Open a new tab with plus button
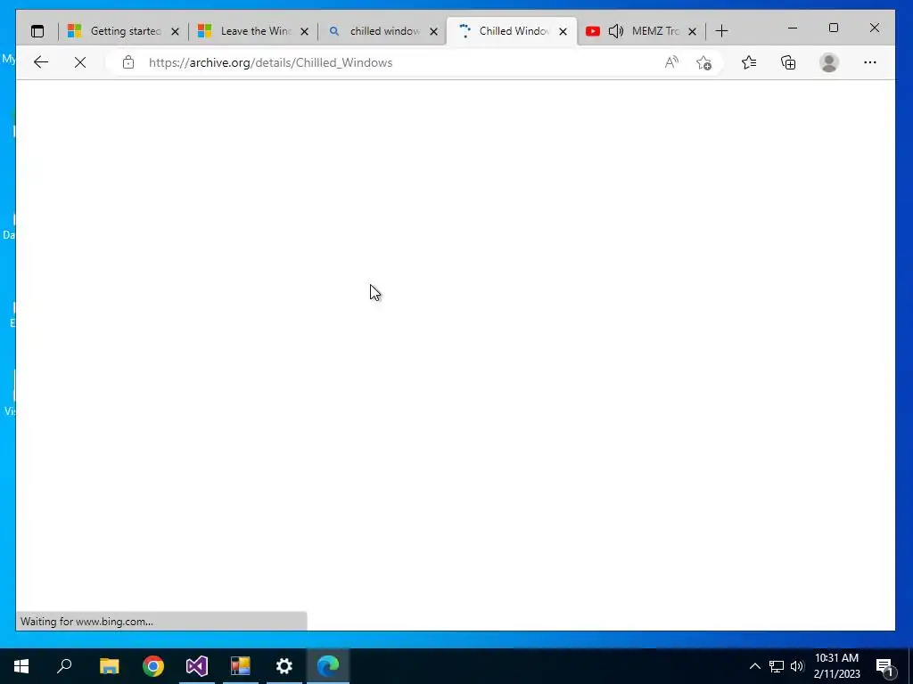The height and width of the screenshot is (684, 913). pyautogui.click(x=721, y=31)
